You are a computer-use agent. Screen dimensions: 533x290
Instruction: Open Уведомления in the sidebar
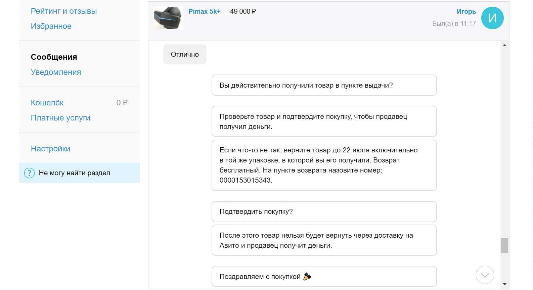click(56, 72)
